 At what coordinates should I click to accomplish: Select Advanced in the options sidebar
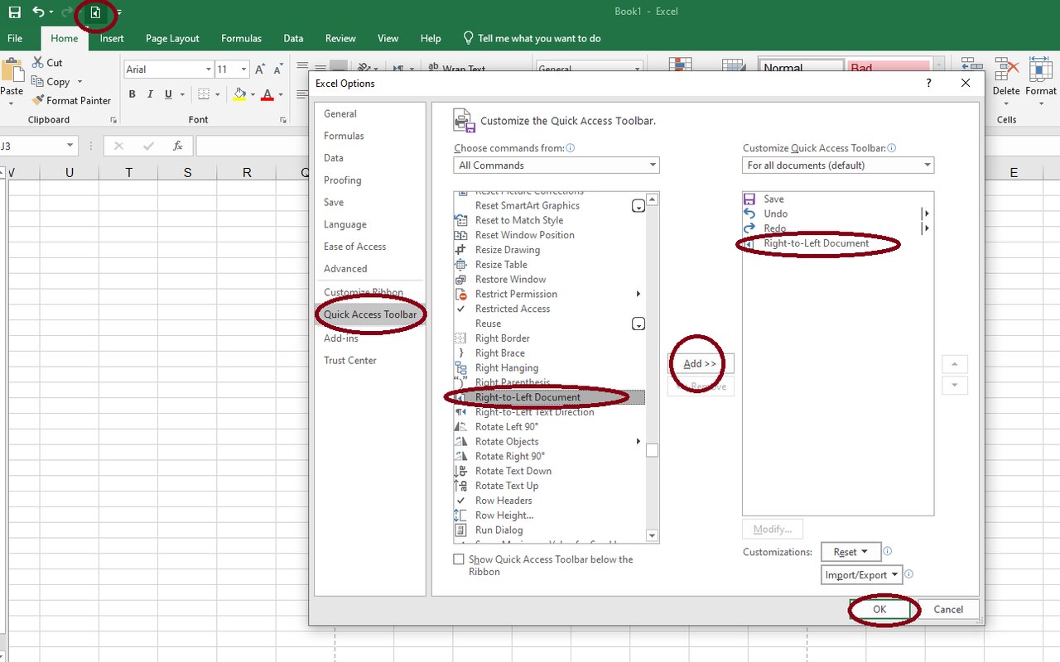tap(345, 269)
